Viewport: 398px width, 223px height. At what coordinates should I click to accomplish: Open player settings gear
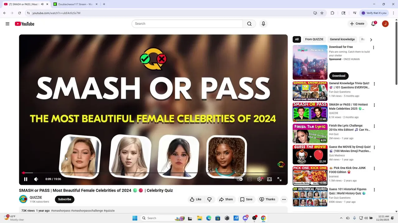260,179
